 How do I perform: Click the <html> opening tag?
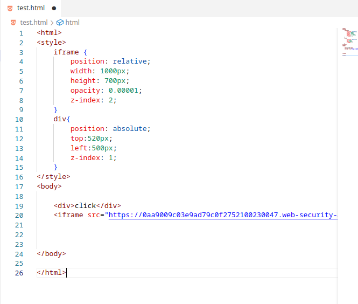tap(50, 33)
